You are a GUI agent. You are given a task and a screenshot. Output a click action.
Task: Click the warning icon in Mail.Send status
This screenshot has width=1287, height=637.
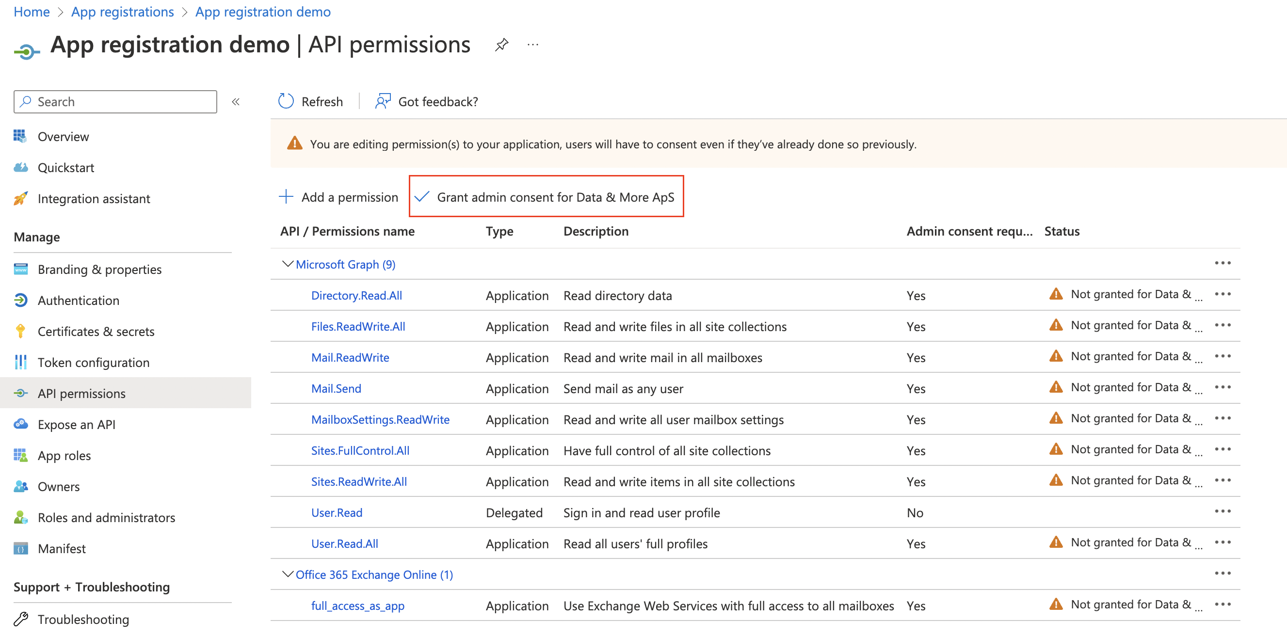pos(1056,387)
